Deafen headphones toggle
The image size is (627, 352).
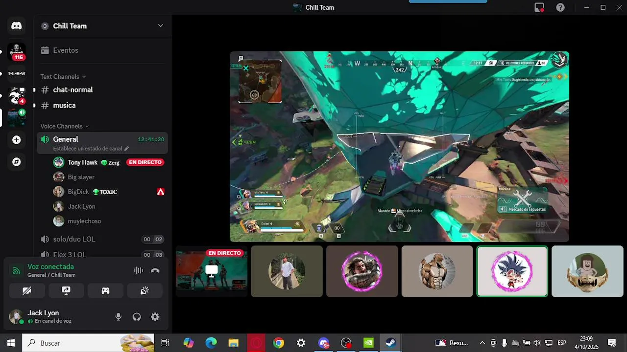point(137,317)
